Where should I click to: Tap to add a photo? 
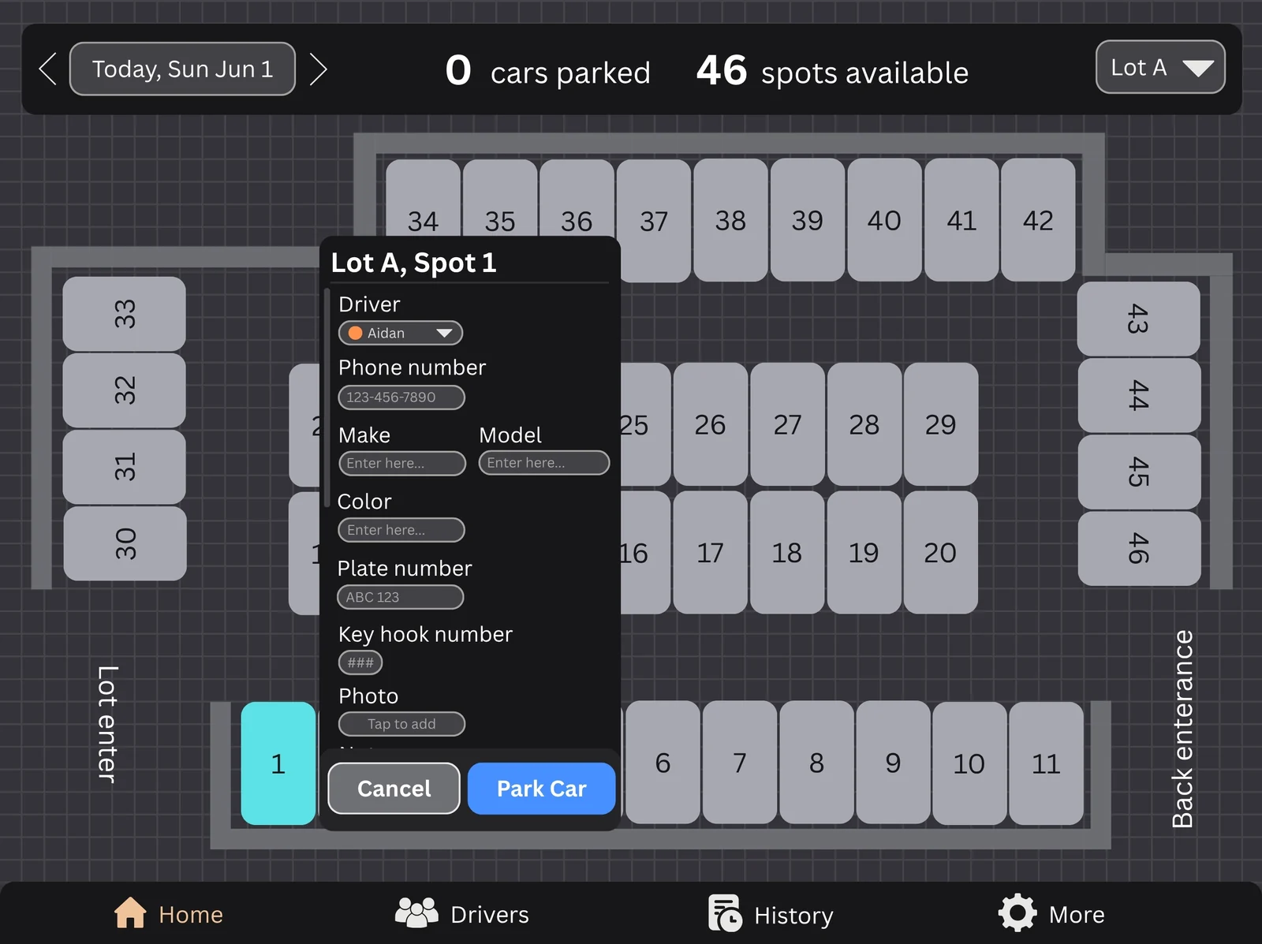point(401,723)
